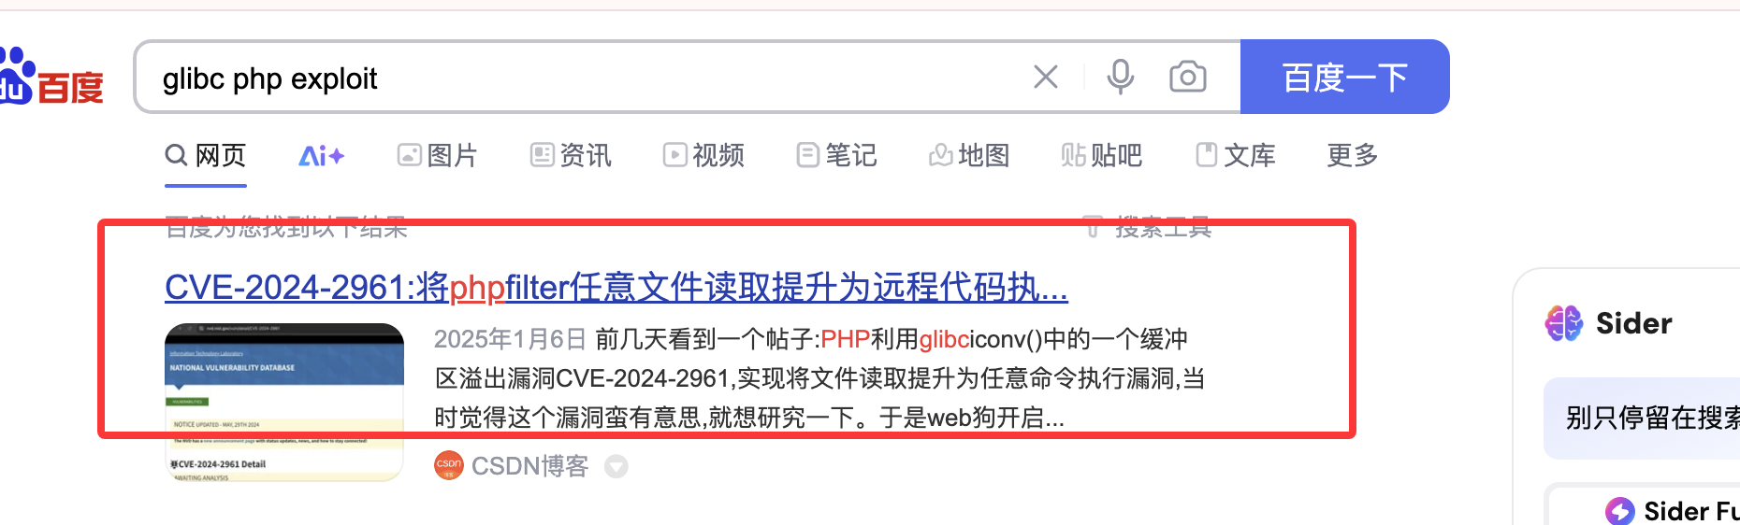Expand the 更多 categories menu
The height and width of the screenshot is (525, 1740).
coord(1353,155)
